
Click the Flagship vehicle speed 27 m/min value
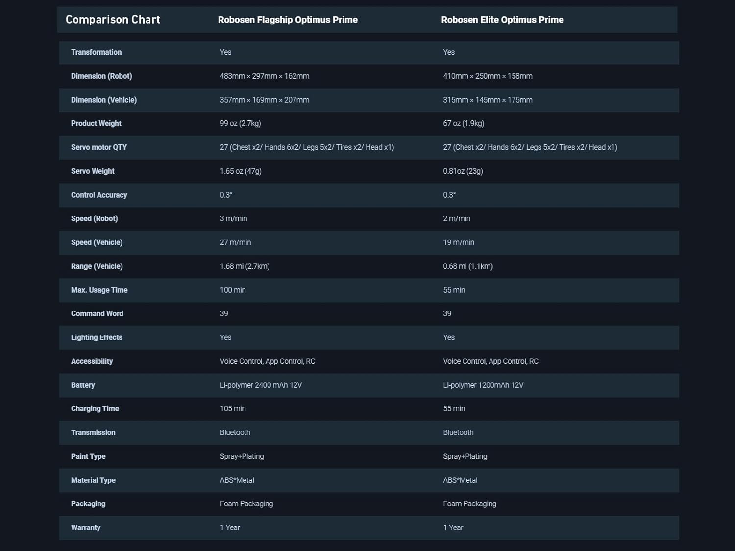coord(235,242)
